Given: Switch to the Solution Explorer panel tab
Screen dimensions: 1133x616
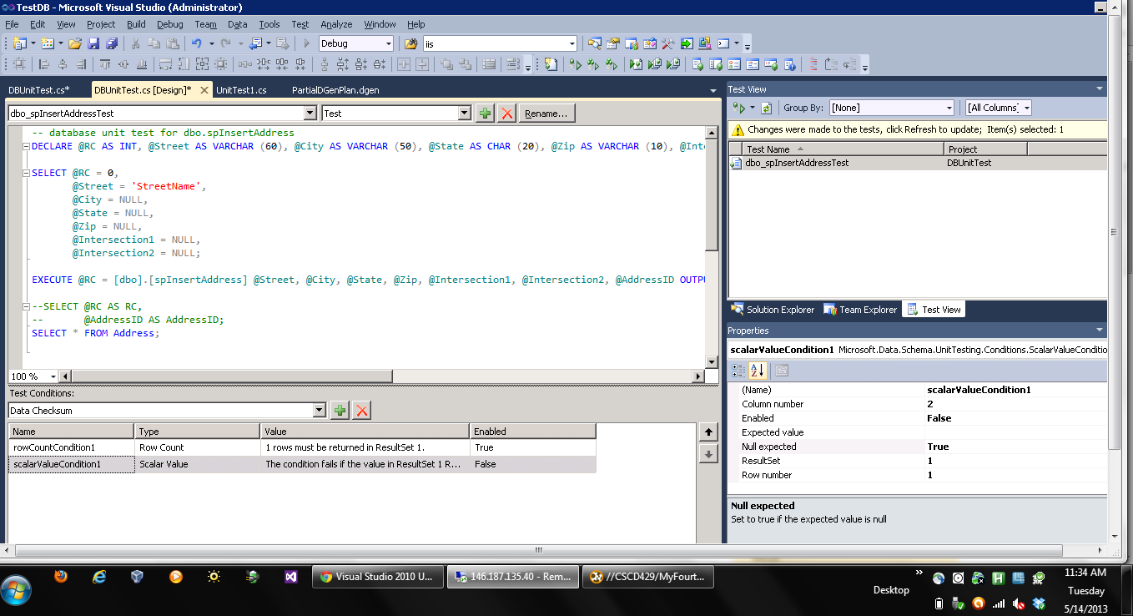Looking at the screenshot, I should coord(773,310).
